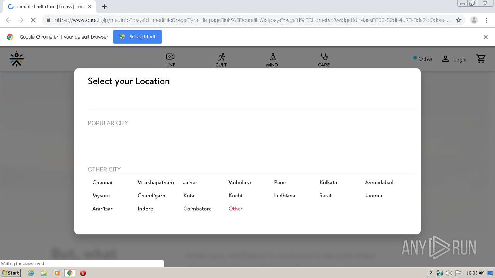The image size is (495, 278).
Task: Go forward in browser history
Action: (x=21, y=20)
